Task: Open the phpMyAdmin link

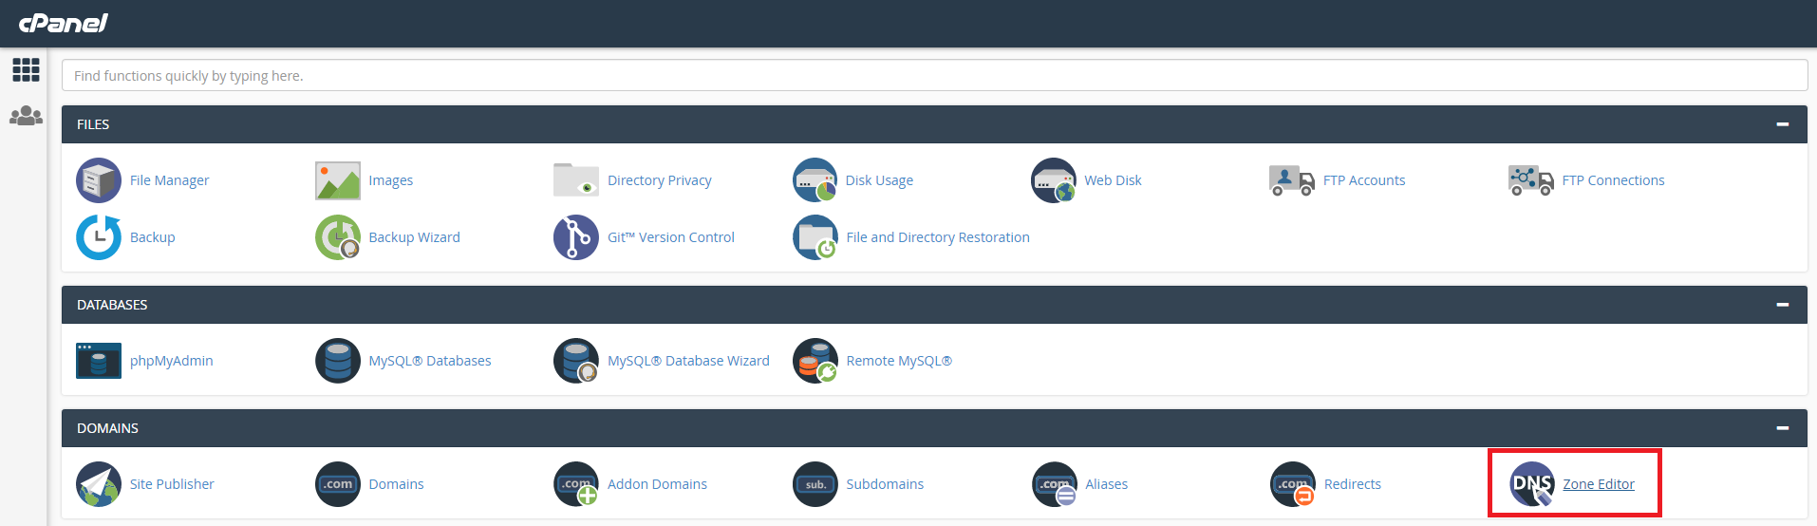Action: coord(172,361)
